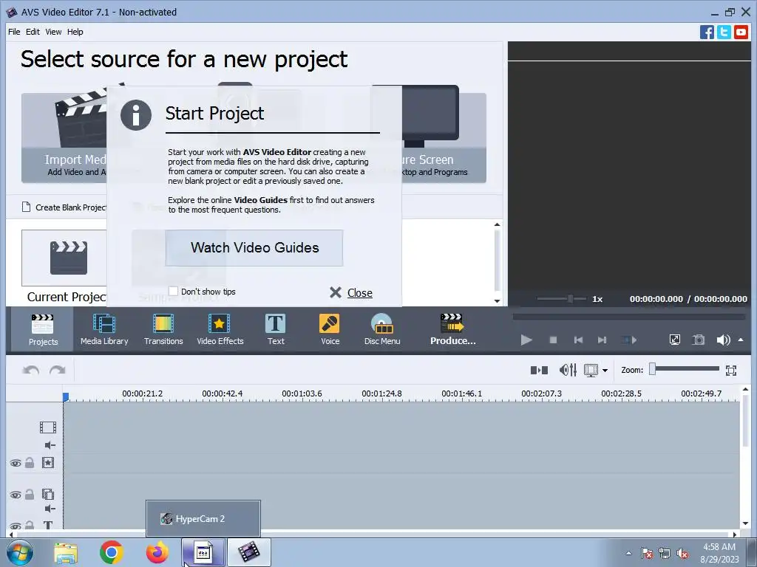Click the main video track film icon
757x567 pixels.
48,427
